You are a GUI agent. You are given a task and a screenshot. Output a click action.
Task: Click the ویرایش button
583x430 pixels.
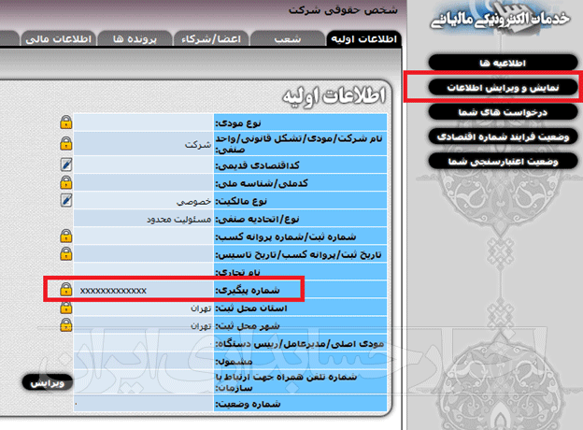pos(48,382)
